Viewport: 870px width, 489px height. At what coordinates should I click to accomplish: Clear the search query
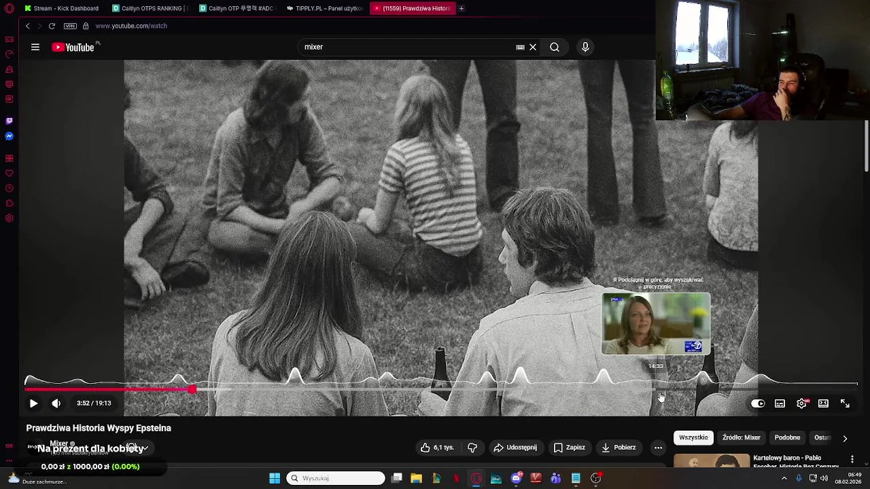[x=533, y=47]
